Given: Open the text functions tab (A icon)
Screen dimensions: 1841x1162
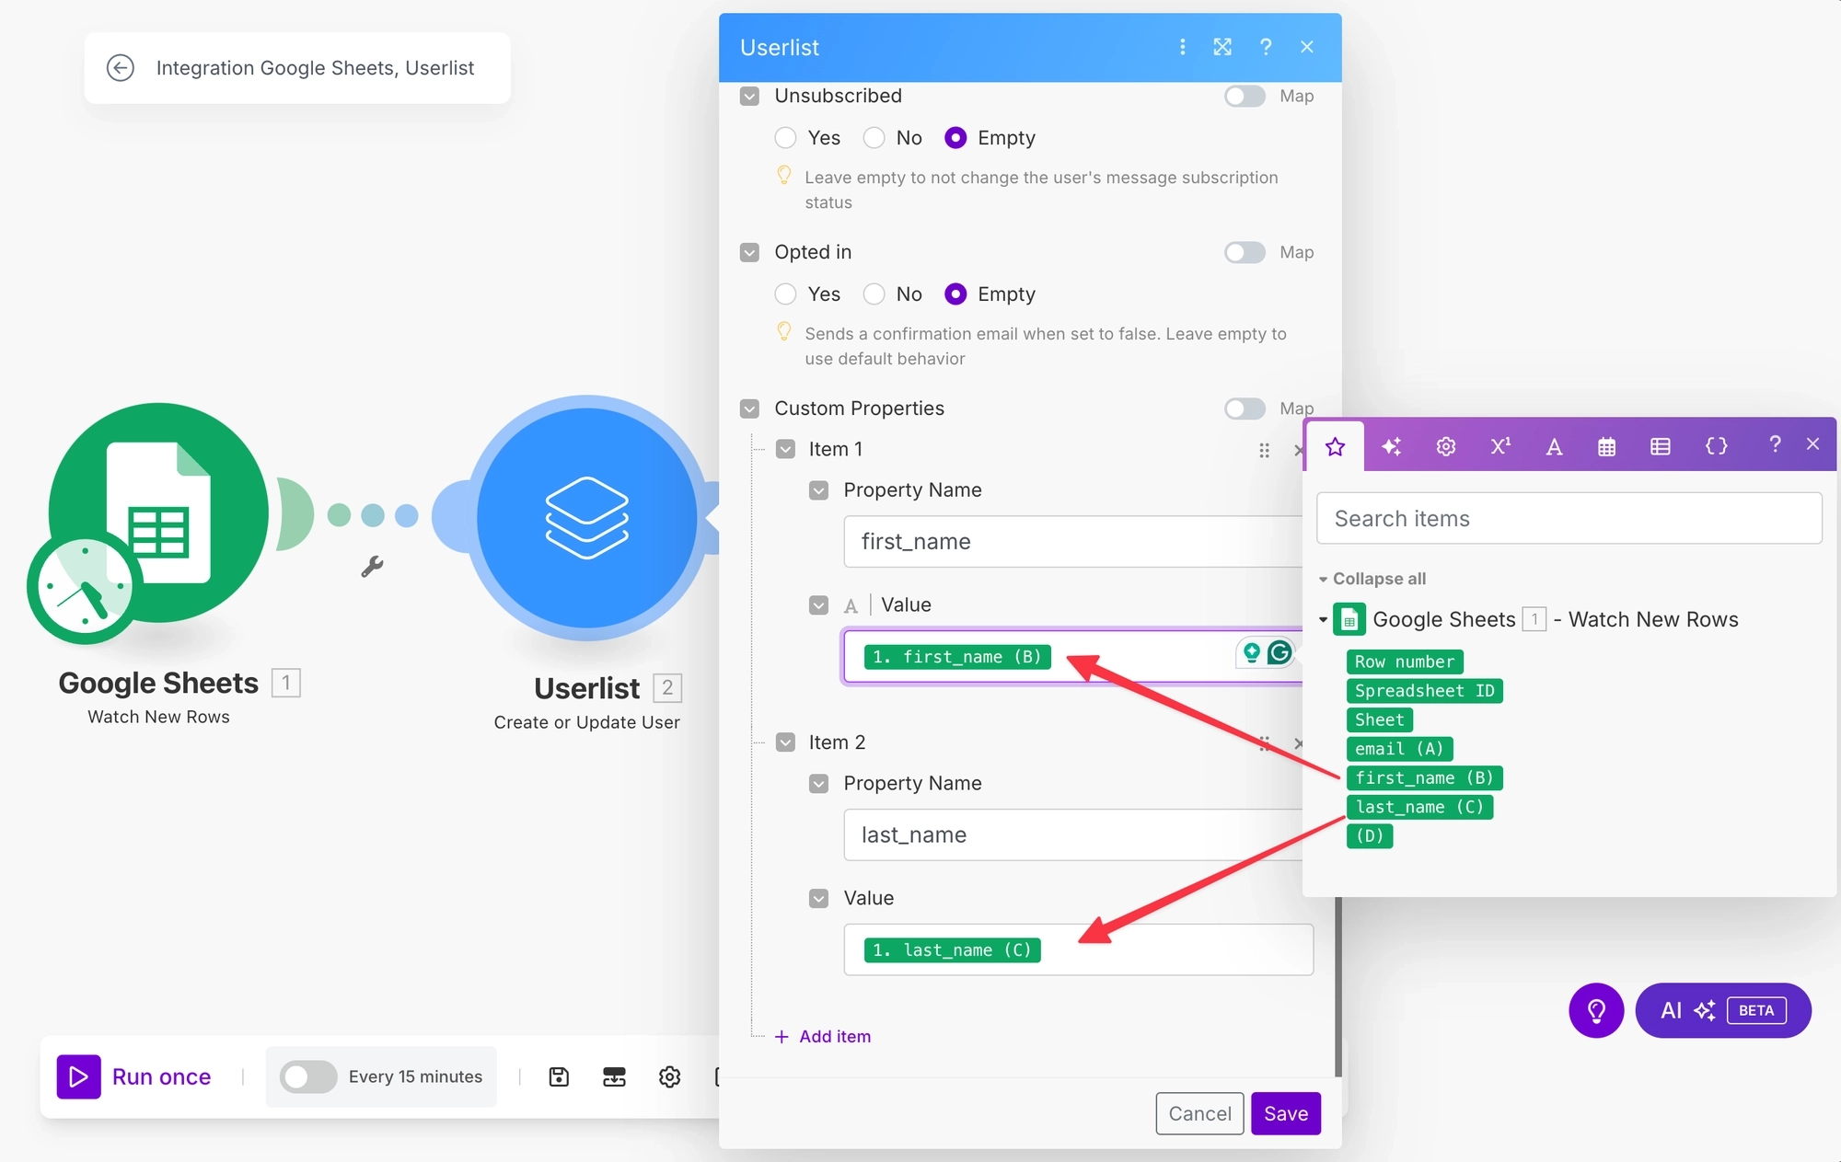Looking at the screenshot, I should (x=1554, y=446).
